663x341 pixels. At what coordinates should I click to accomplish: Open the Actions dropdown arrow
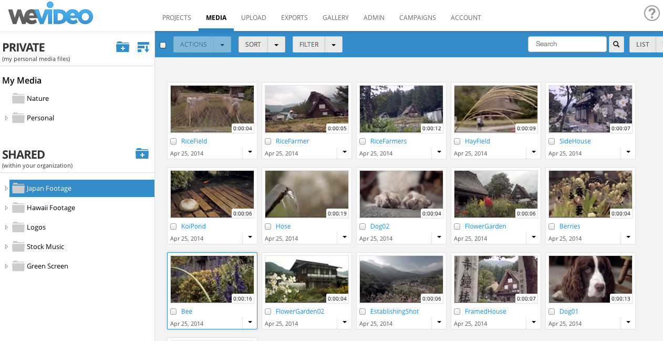click(222, 45)
